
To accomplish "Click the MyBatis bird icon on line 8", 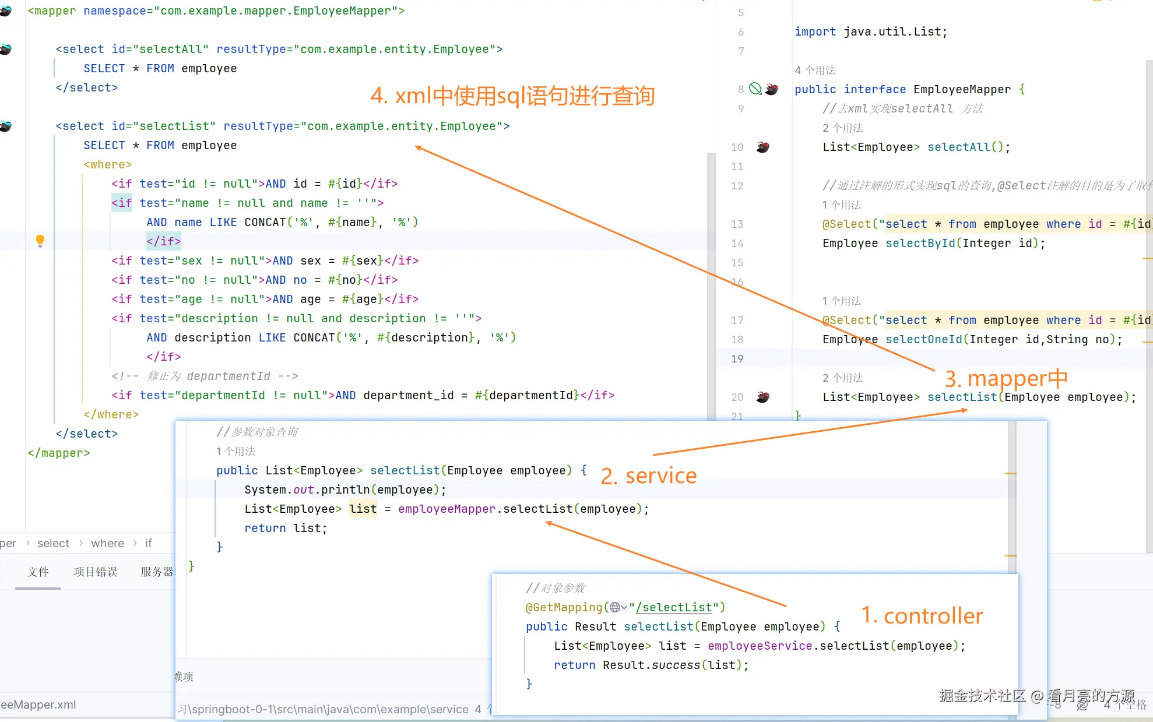I will pos(772,89).
